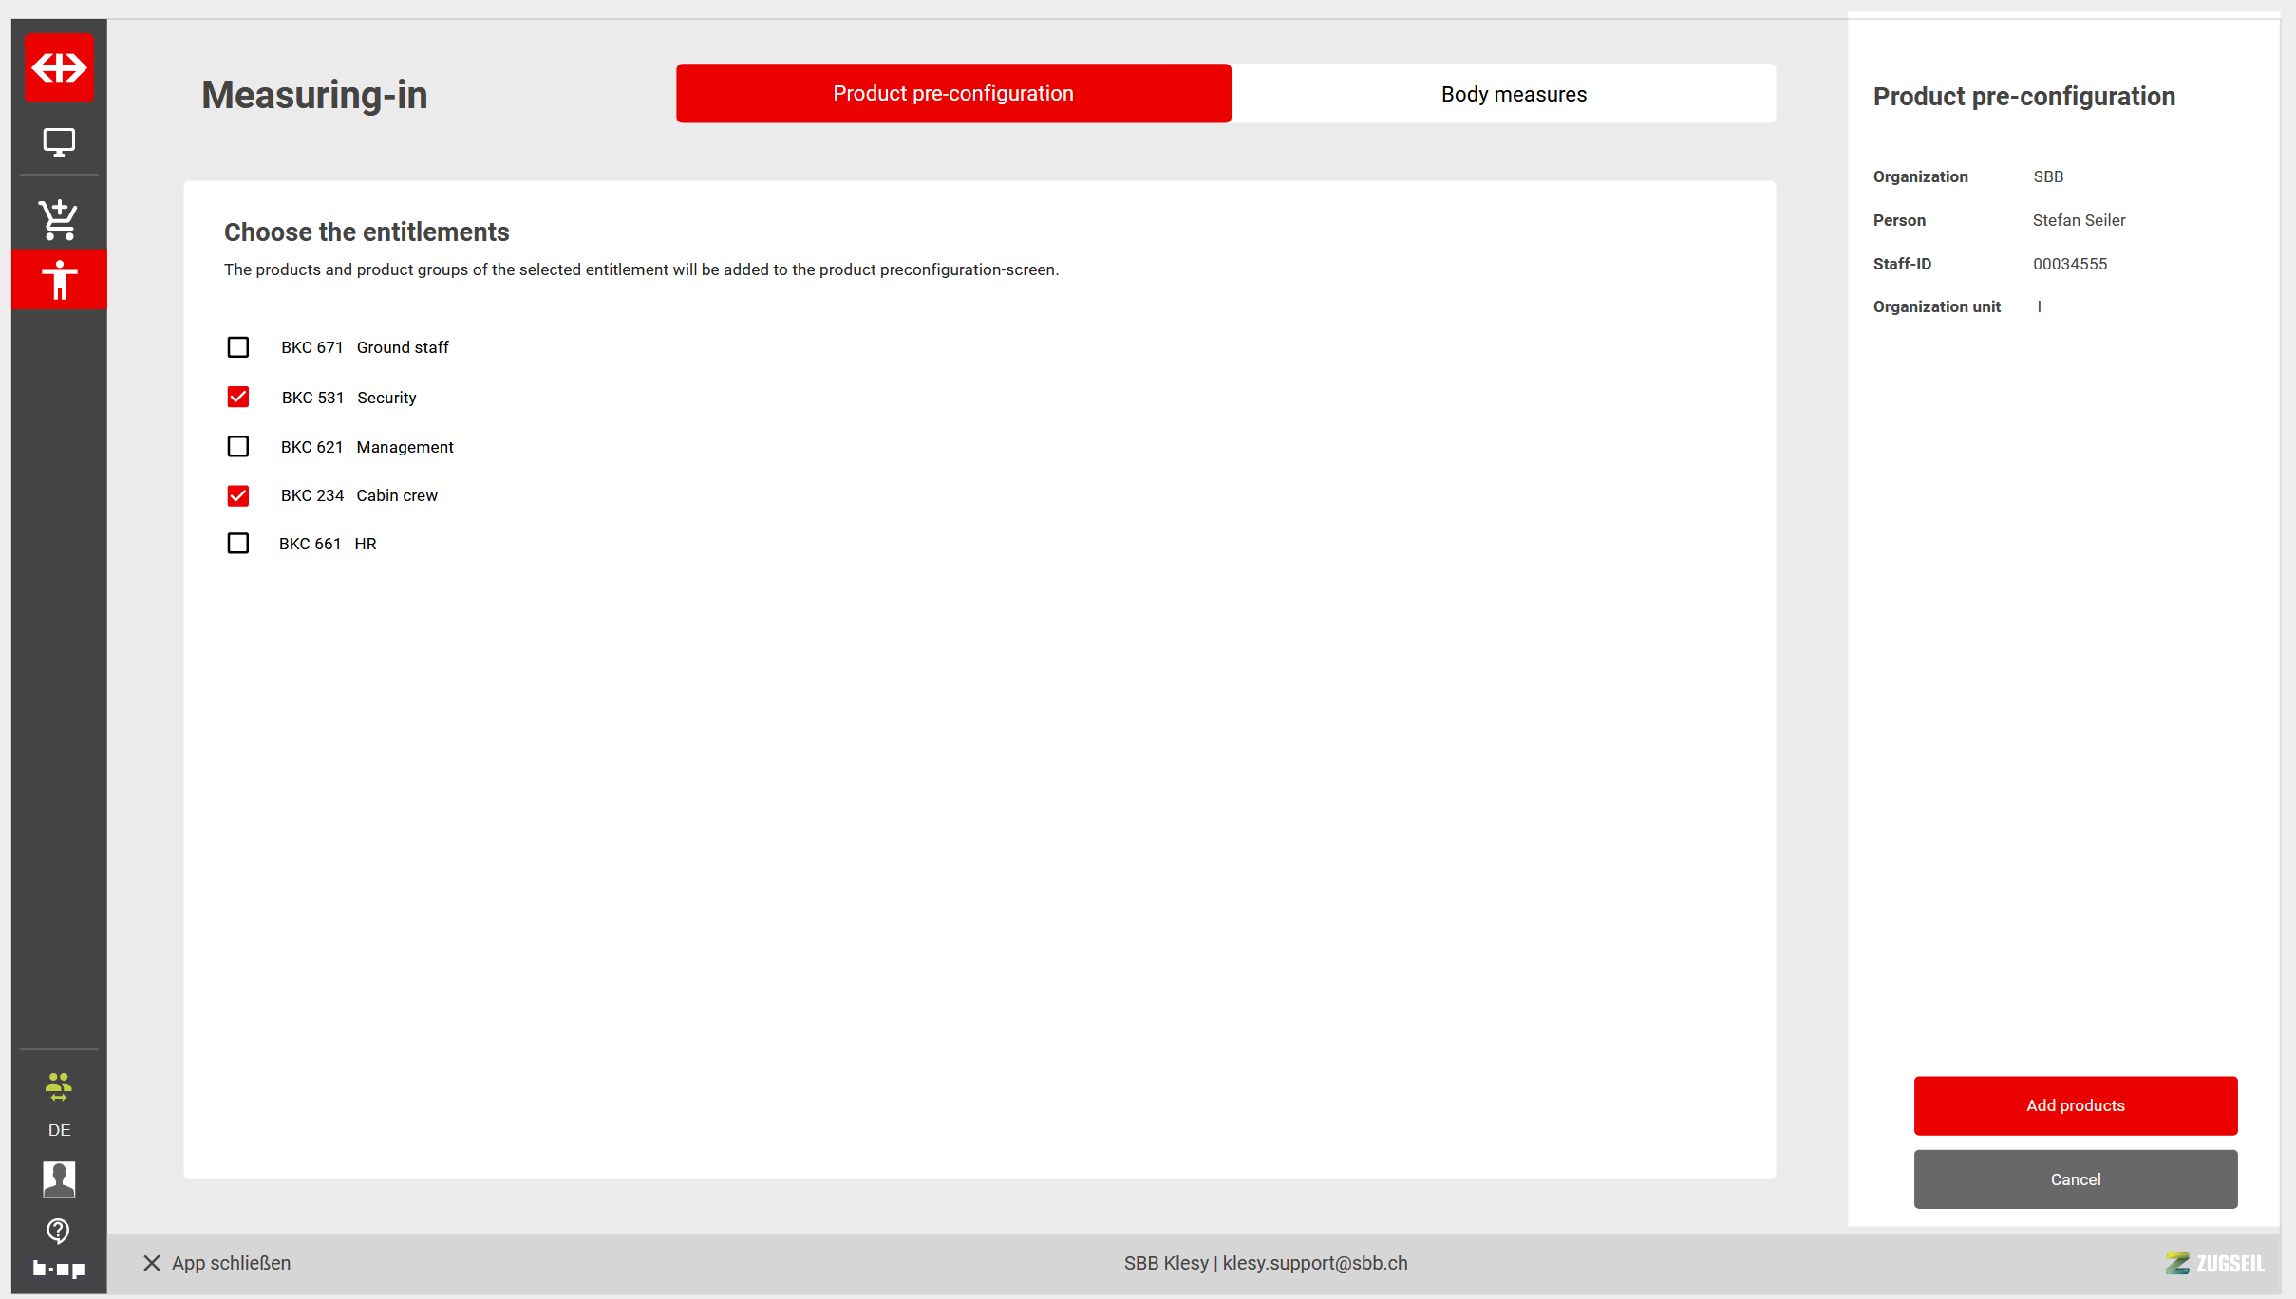2296x1299 pixels.
Task: Check BKC 621 Management entitlement
Action: (238, 447)
